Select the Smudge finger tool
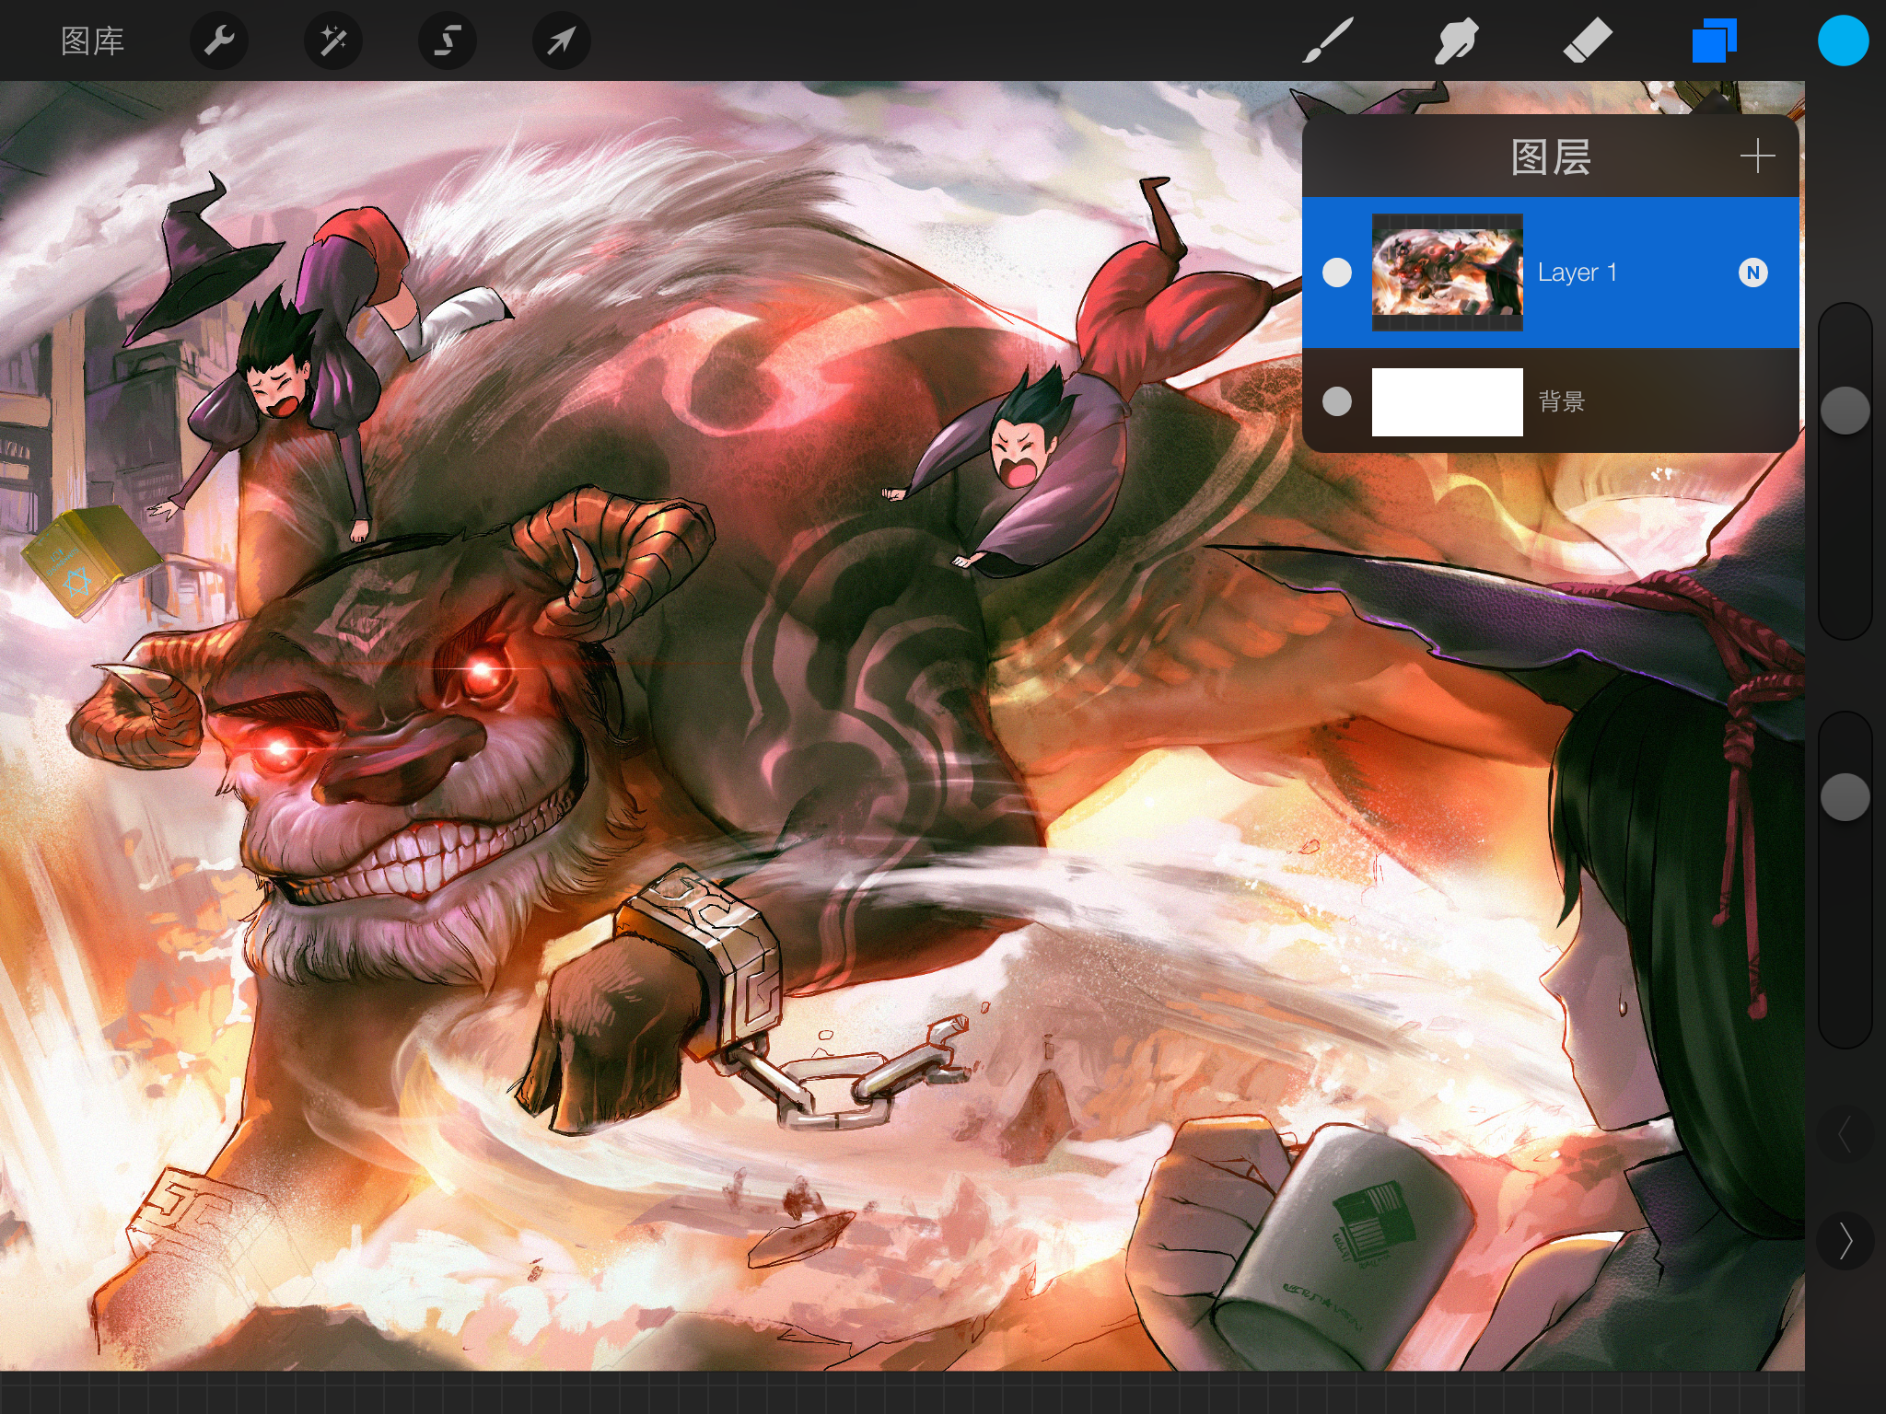The image size is (1886, 1414). [x=1456, y=41]
